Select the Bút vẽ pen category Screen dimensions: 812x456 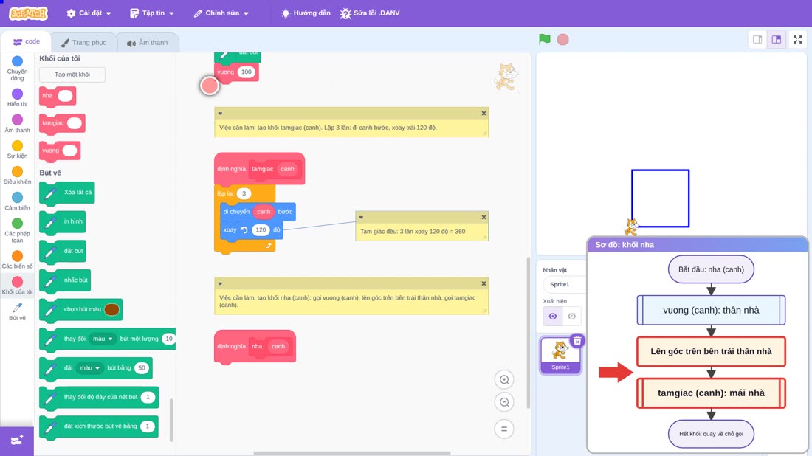coord(17,311)
